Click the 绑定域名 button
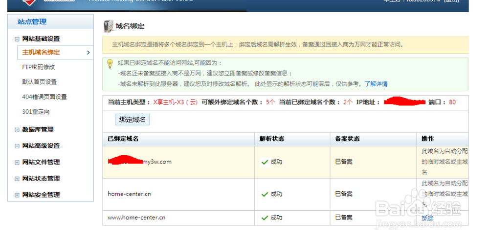 pyautogui.click(x=132, y=120)
